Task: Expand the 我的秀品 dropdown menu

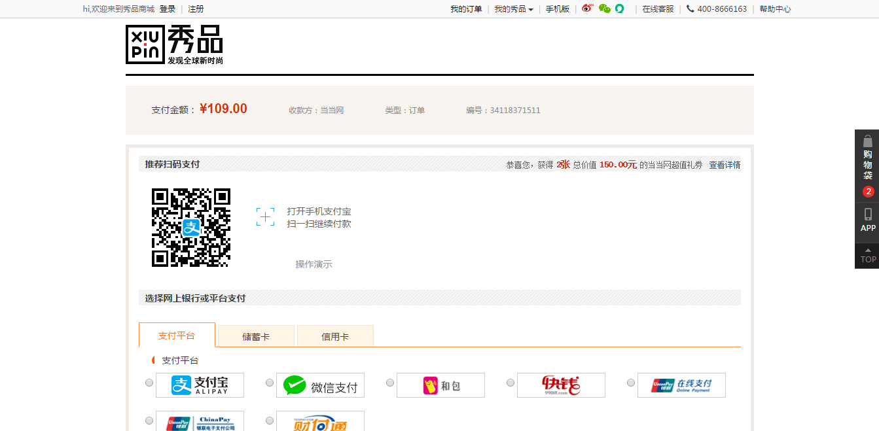Action: [x=514, y=9]
